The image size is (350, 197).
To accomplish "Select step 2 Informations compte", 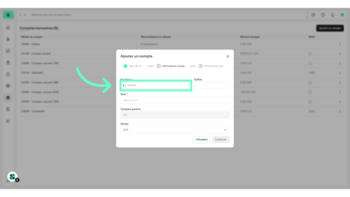I will point(171,66).
